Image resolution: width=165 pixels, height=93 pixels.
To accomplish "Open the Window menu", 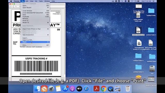I will [x=47, y=1].
